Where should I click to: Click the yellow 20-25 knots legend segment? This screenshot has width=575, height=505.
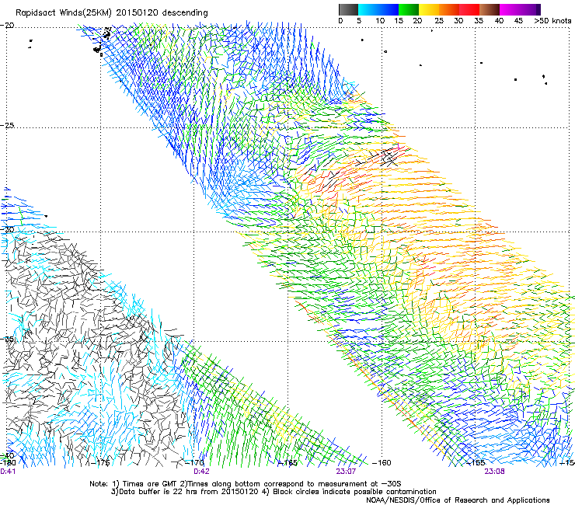(x=429, y=9)
